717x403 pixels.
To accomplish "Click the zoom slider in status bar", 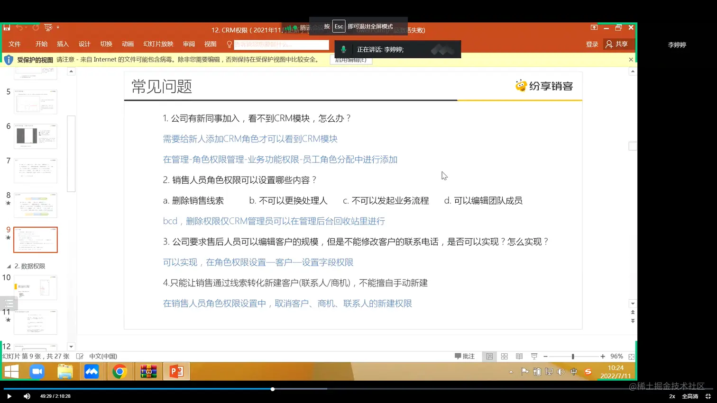I will [x=574, y=356].
